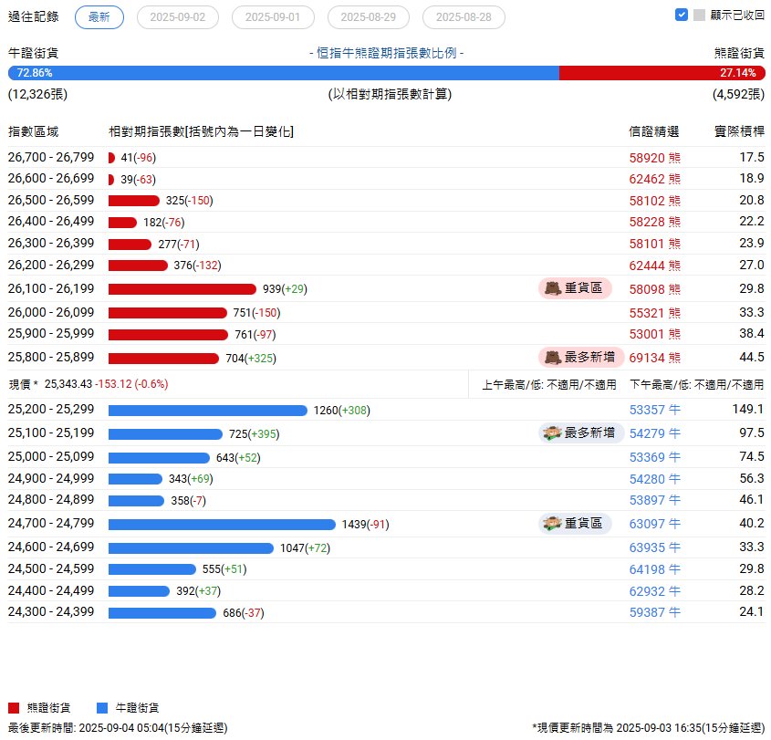This screenshot has height=740, width=771.
Task: View the 2025-08-29 record
Action: point(369,17)
